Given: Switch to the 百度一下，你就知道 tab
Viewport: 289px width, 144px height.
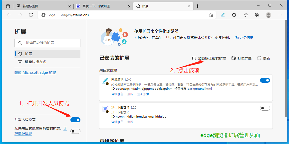Looking at the screenshot, I should (x=103, y=6).
